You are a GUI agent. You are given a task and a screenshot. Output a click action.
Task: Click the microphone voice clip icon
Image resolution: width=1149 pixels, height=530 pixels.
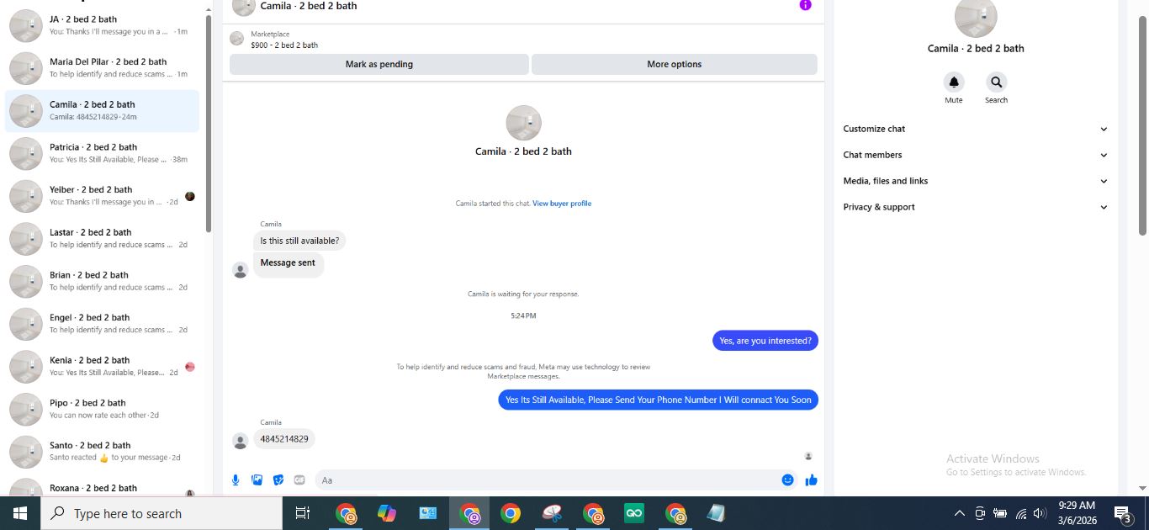[x=236, y=480]
